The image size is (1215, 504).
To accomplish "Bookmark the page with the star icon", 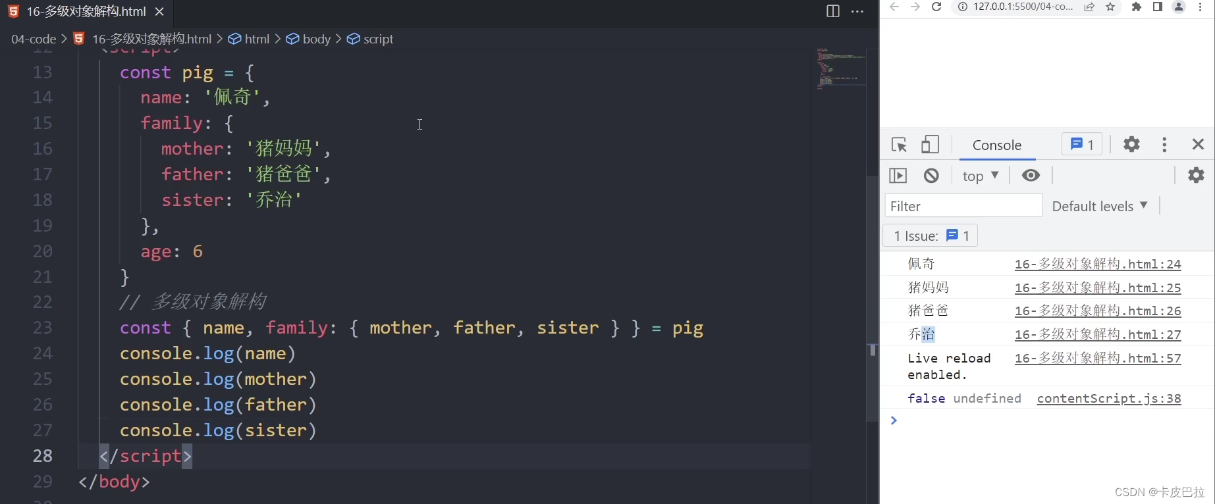I will tap(1111, 7).
